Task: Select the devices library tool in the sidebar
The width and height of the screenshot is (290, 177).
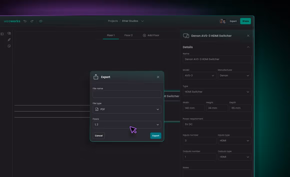Action: pos(9,33)
